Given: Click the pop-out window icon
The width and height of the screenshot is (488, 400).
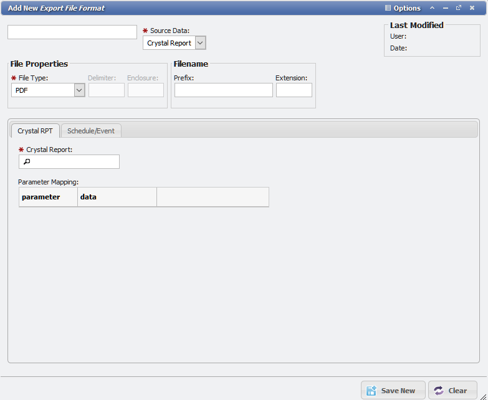Looking at the screenshot, I should [459, 8].
